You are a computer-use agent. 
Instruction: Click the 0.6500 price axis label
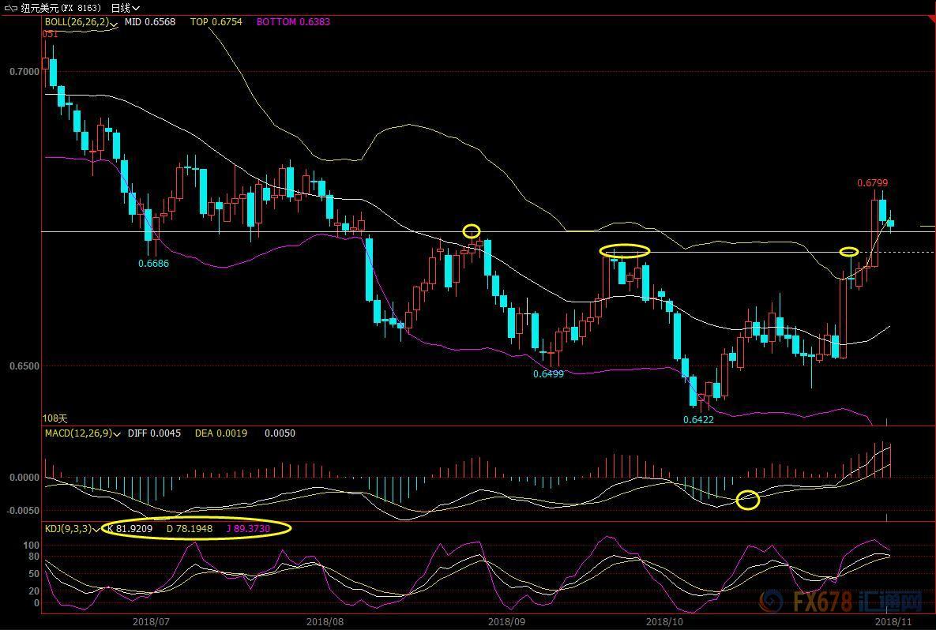click(x=24, y=366)
